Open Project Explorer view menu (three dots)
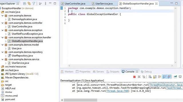Screen dimensions: 183x102 click(x=45, y=4)
